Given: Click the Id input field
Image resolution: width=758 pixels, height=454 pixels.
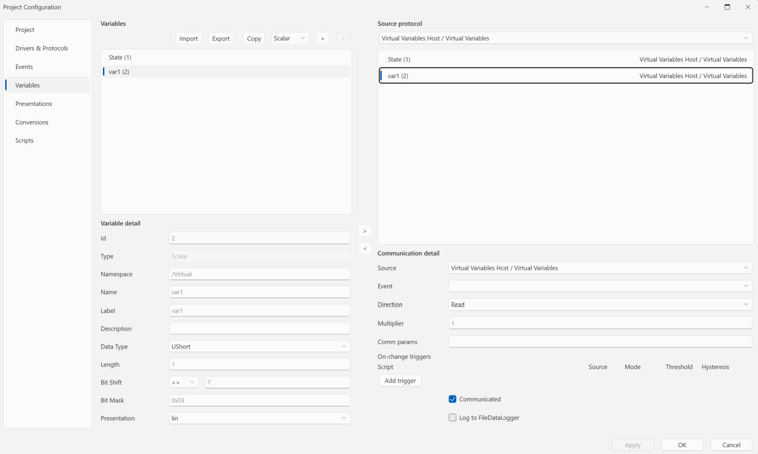Looking at the screenshot, I should [x=260, y=238].
